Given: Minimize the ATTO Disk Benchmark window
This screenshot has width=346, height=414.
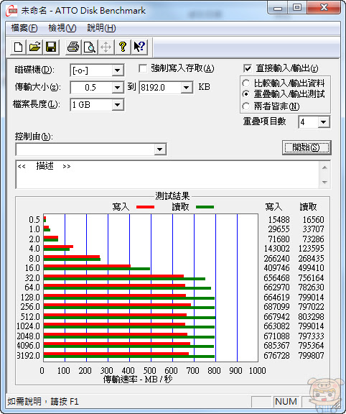Looking at the screenshot, I should [277, 8].
